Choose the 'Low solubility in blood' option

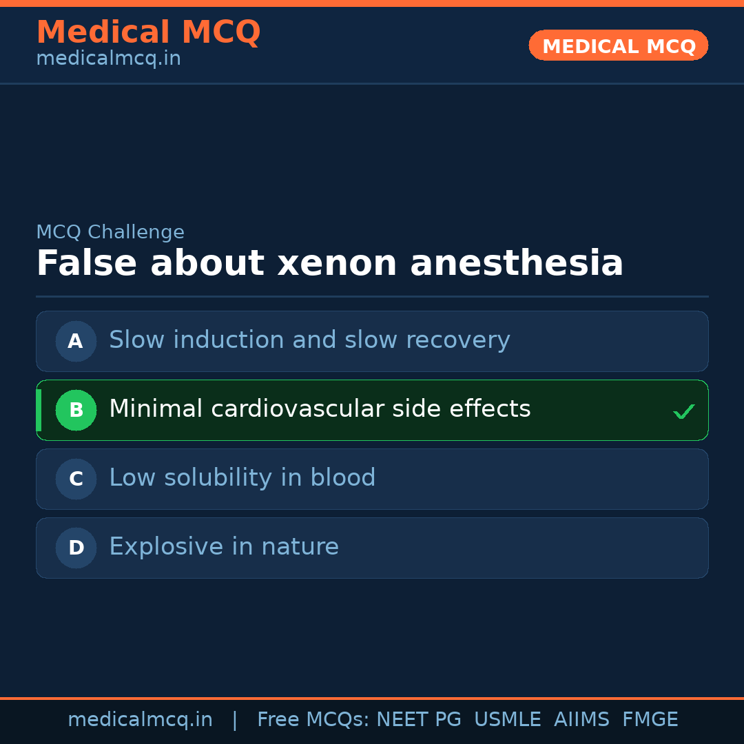[x=242, y=478]
